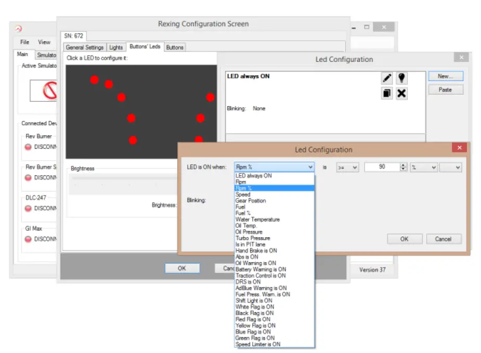Screen dimensions: 481x353
Task: Select 'Gear Position' in the list
Action: point(274,201)
